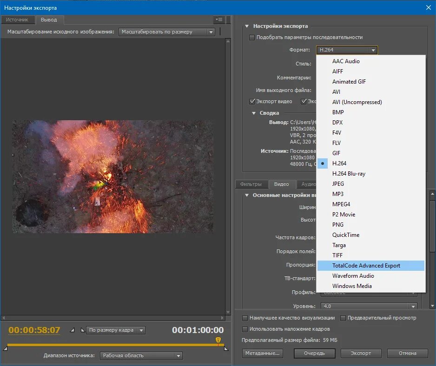
Task: Close the Настройки экспорта dialog
Action: pos(428,7)
